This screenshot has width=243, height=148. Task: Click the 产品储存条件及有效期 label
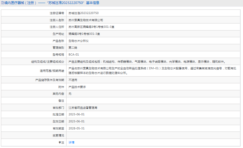point(50,80)
